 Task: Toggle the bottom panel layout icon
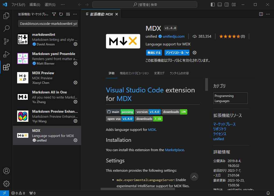(220, 5)
